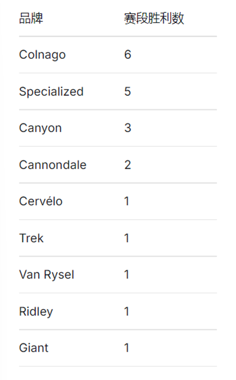The width and height of the screenshot is (236, 380).
Task: Click Giant's stage win count 1
Action: click(127, 348)
